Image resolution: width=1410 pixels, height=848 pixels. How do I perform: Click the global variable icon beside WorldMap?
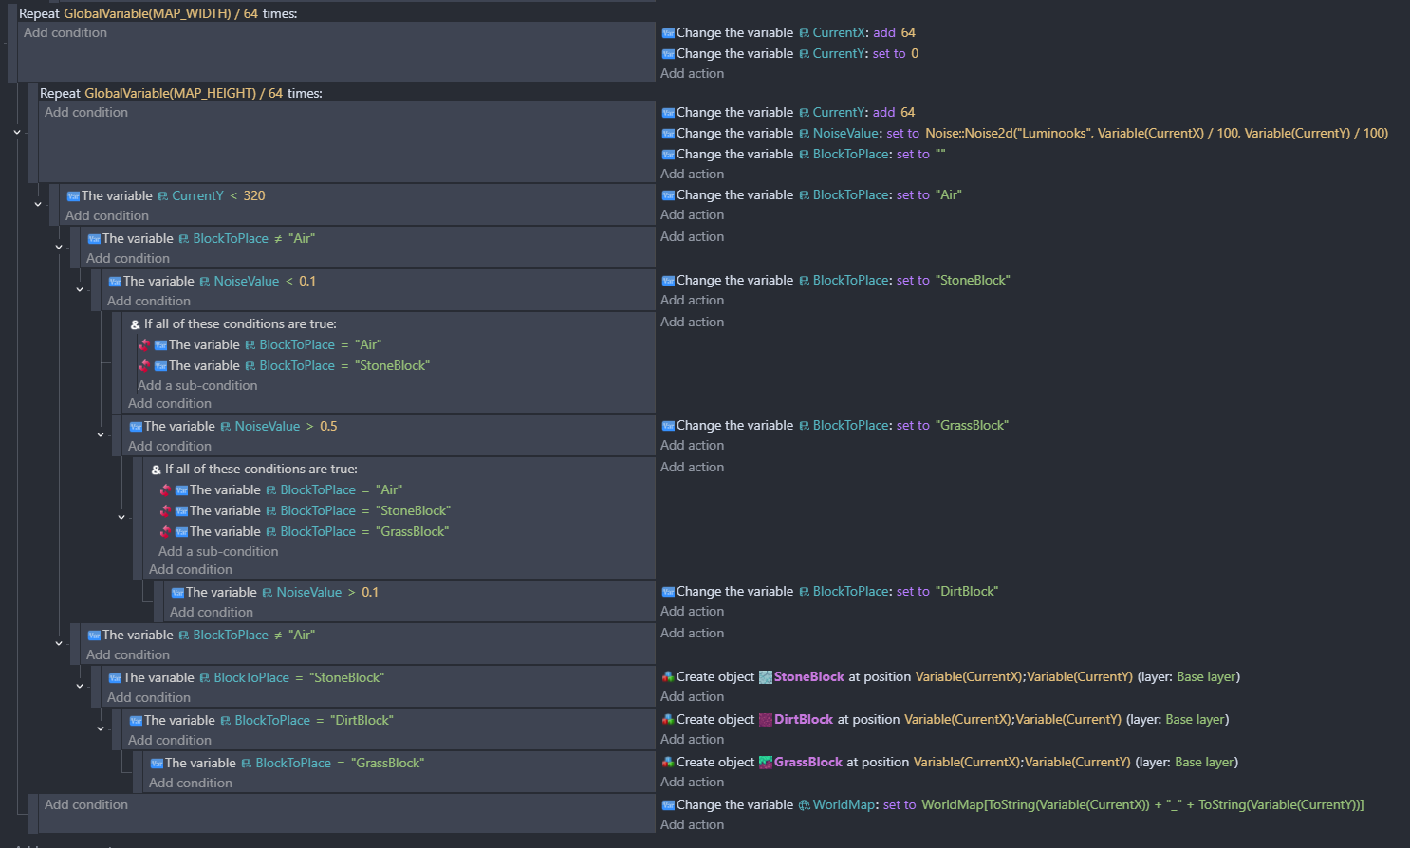804,805
